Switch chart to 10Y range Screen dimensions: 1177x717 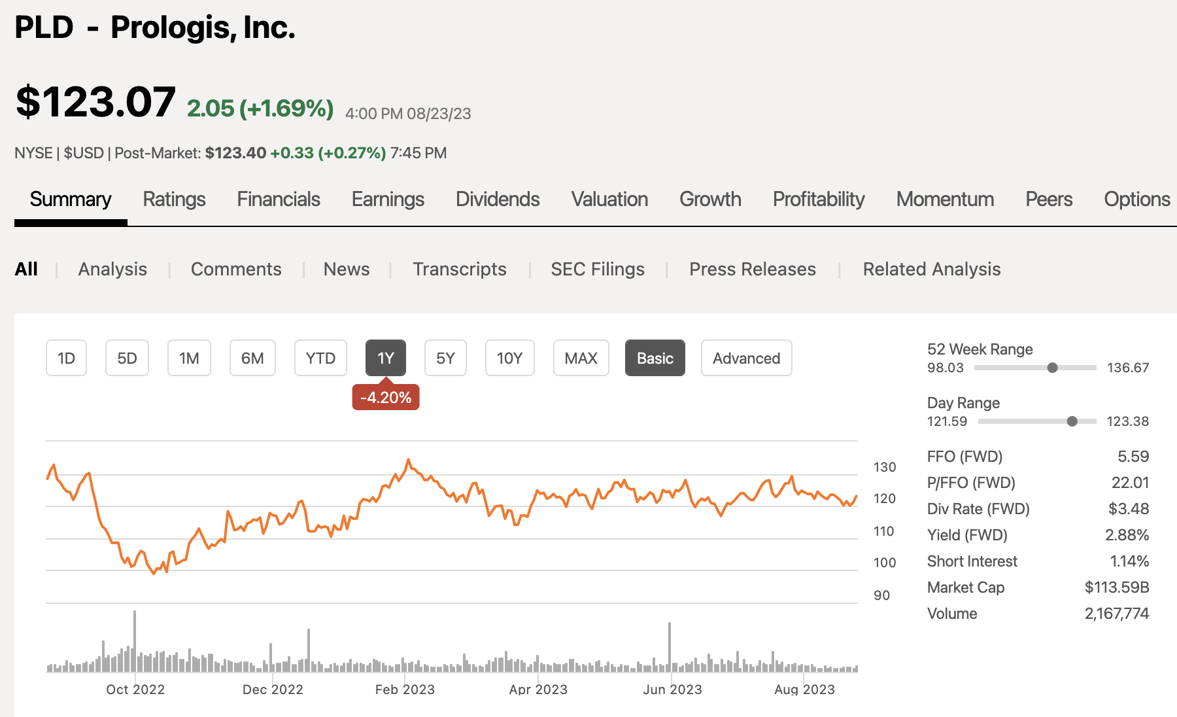[509, 358]
